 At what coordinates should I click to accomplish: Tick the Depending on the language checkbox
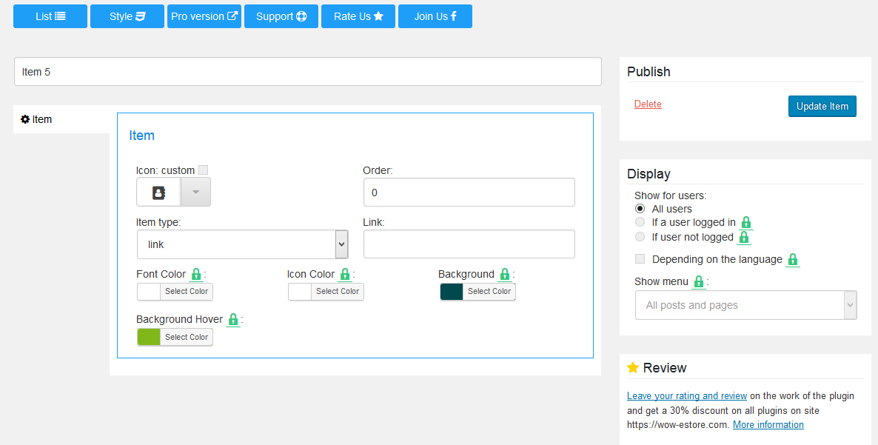(640, 259)
